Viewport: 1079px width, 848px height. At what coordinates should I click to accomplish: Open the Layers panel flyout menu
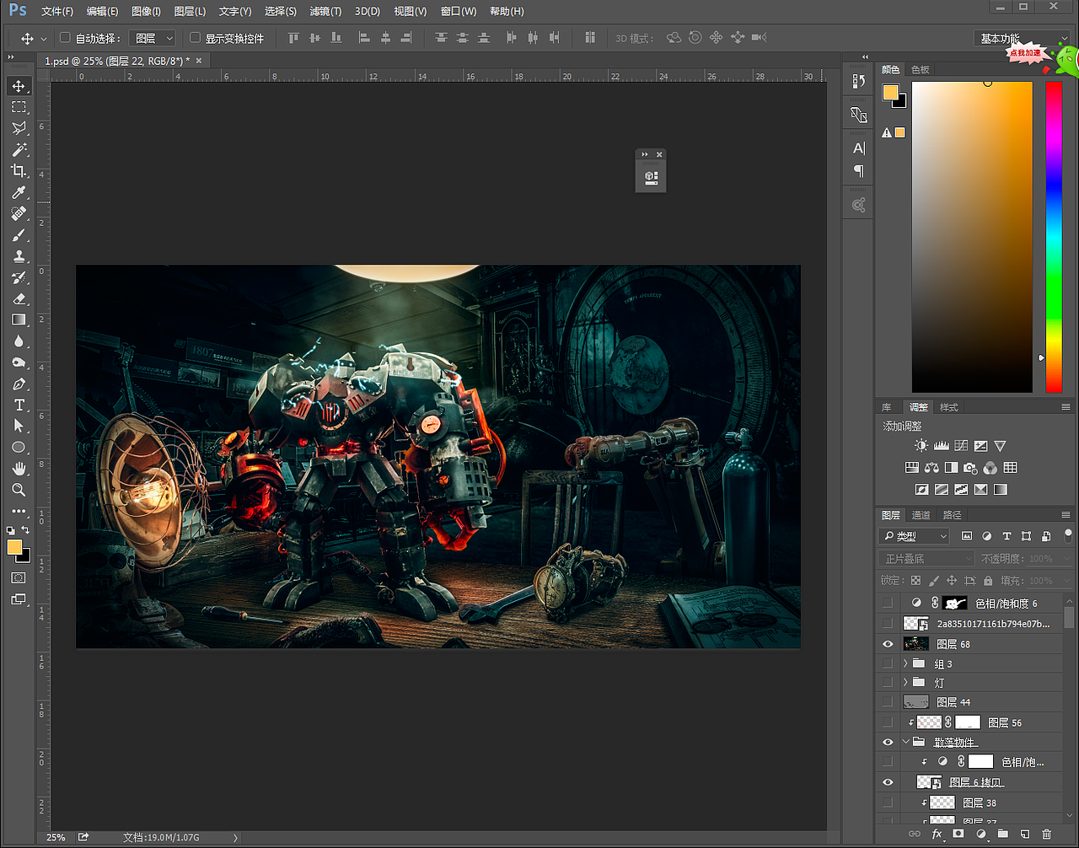point(1066,514)
